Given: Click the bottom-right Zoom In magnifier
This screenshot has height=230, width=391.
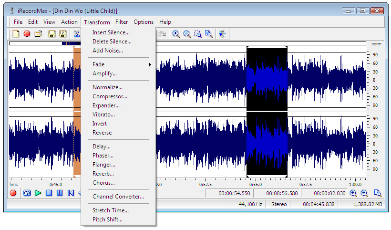Looking at the screenshot, I should (353, 193).
